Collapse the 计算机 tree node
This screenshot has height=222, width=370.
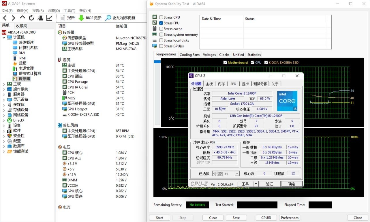tap(4, 37)
